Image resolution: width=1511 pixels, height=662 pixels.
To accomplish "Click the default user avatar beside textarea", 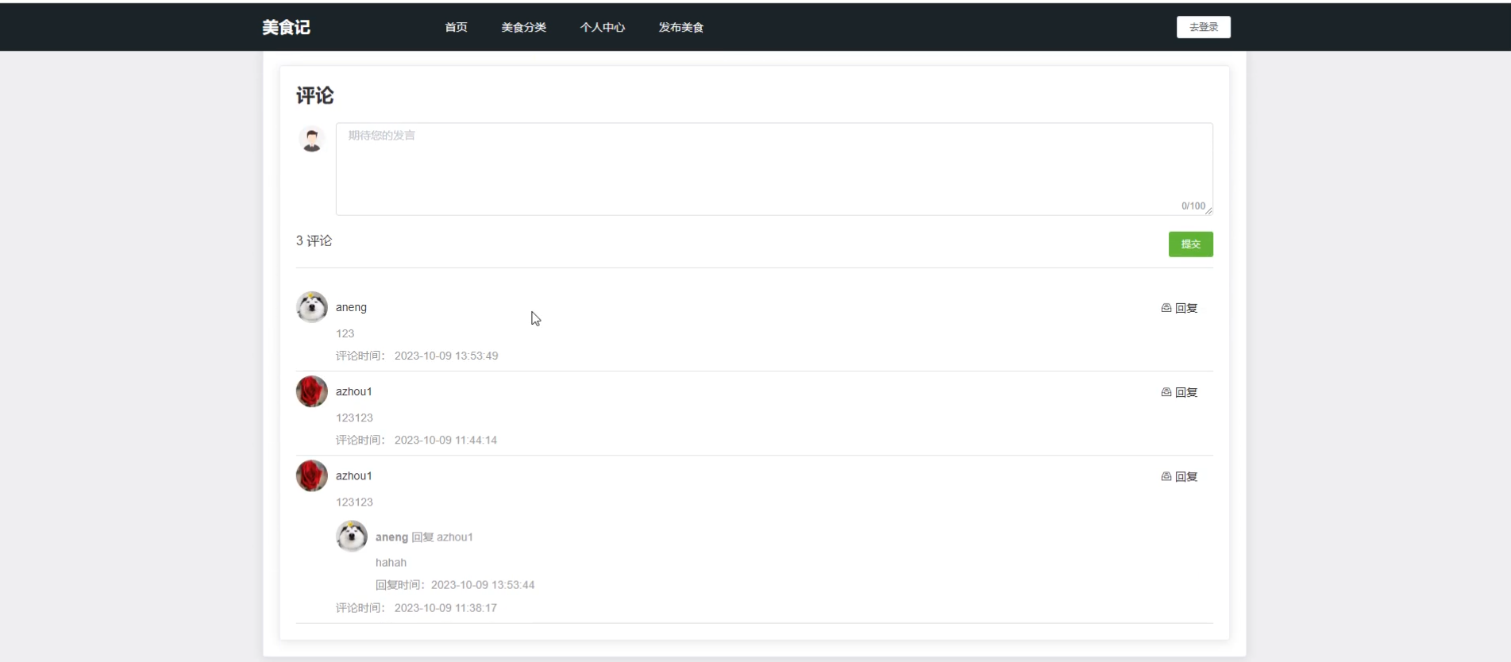I will 311,139.
